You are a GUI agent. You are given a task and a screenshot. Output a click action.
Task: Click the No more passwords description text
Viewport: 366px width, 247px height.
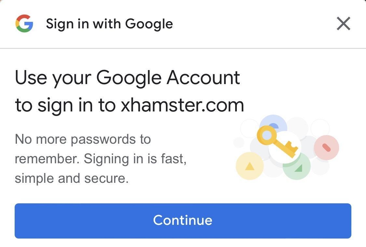(101, 159)
